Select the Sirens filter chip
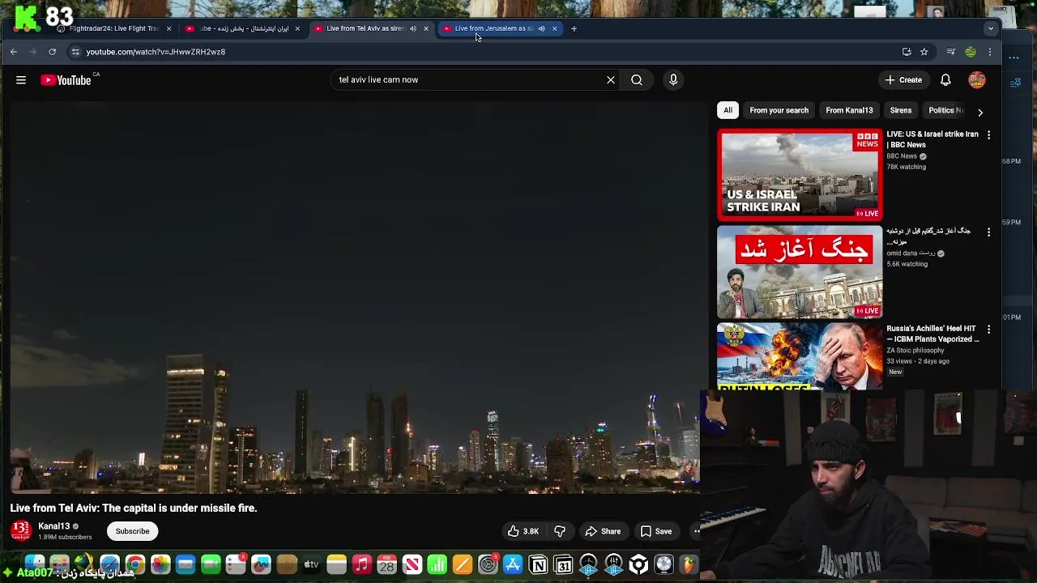The height and width of the screenshot is (583, 1037). click(x=900, y=110)
